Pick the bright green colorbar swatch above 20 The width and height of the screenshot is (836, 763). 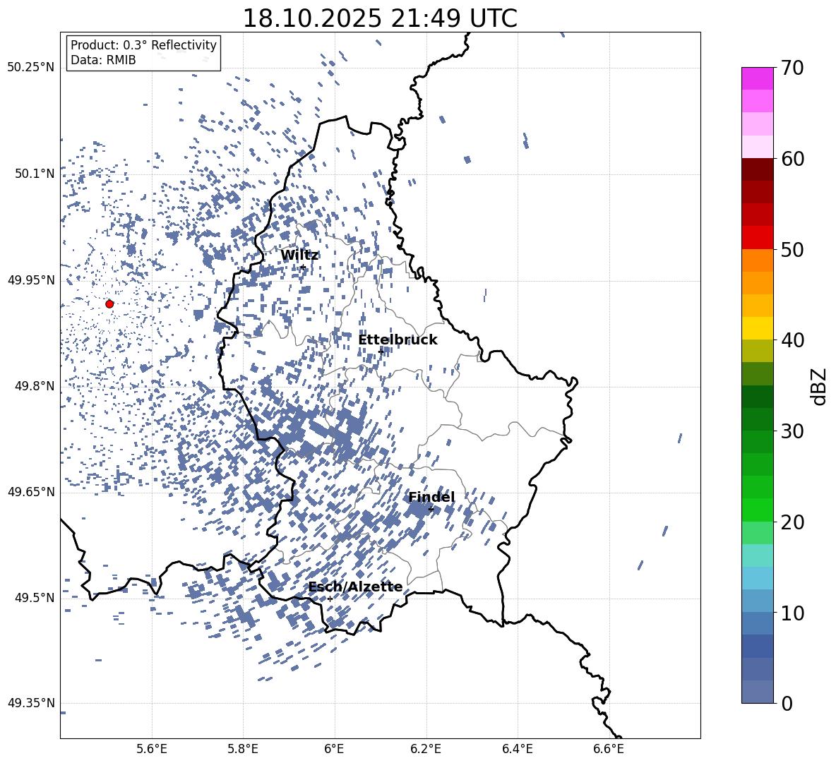point(758,510)
